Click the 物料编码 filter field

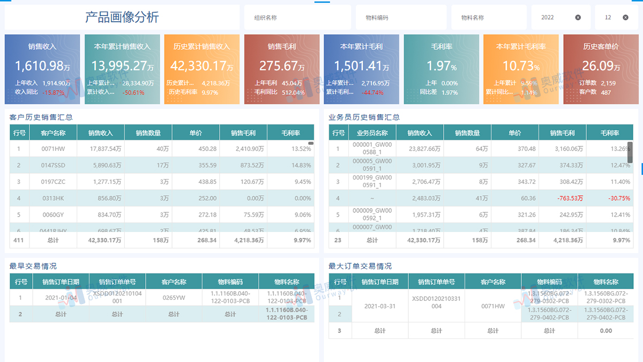coord(401,18)
